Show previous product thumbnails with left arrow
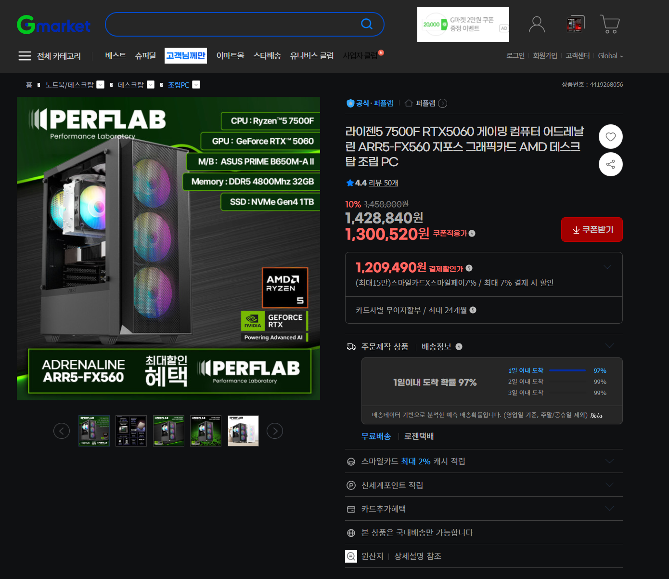This screenshot has width=669, height=579. 62,431
